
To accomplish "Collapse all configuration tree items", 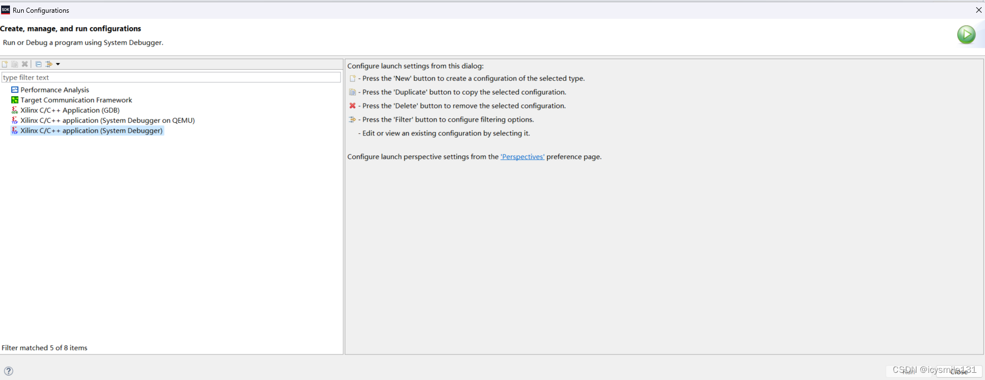I will (39, 64).
